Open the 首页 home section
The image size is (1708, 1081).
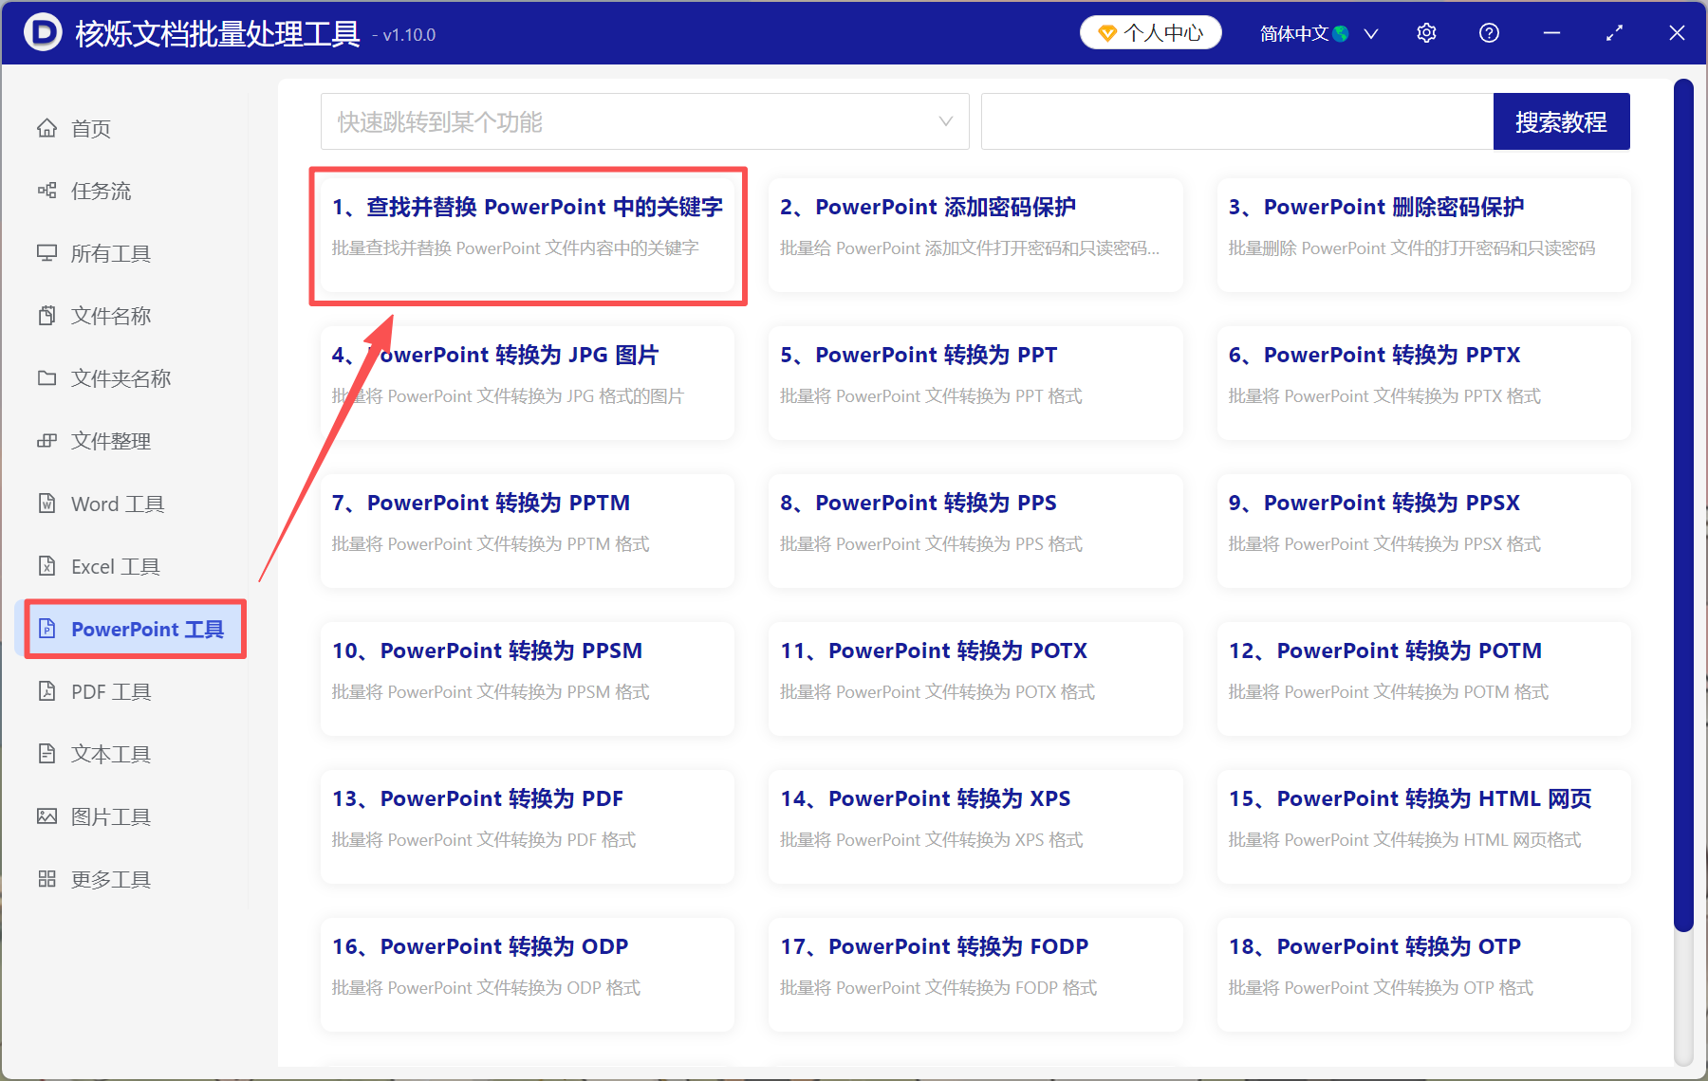[90, 128]
